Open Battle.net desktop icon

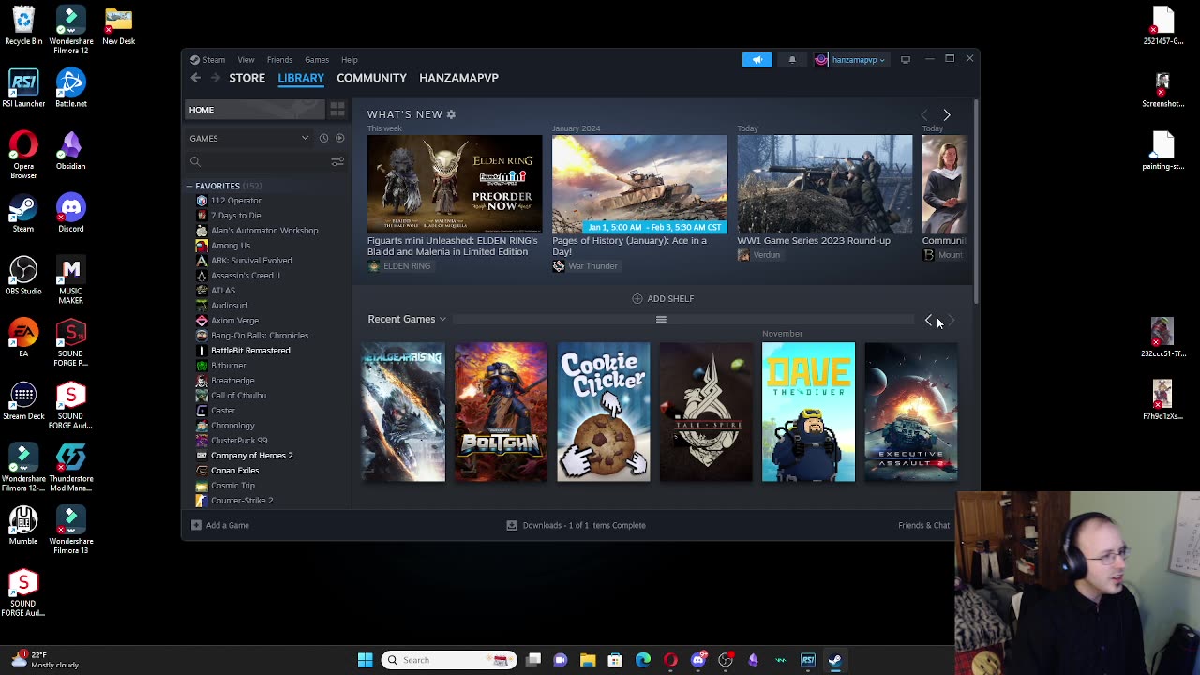tap(70, 88)
